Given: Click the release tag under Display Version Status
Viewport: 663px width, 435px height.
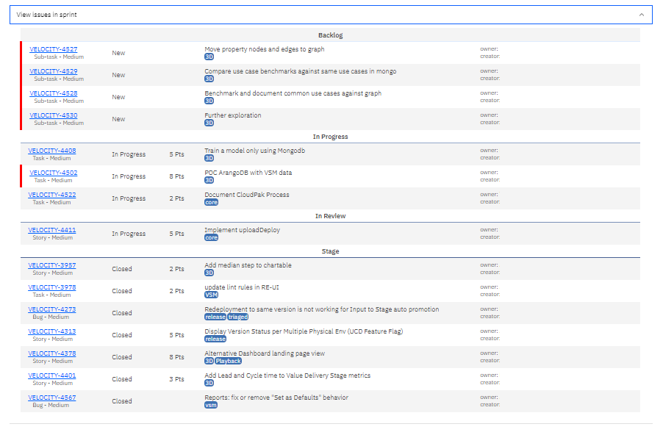Looking at the screenshot, I should click(215, 339).
